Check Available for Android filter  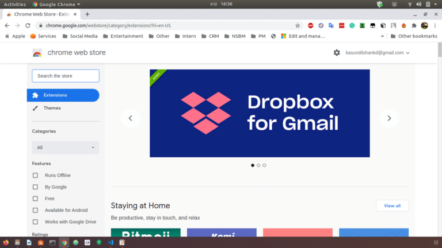pos(35,210)
